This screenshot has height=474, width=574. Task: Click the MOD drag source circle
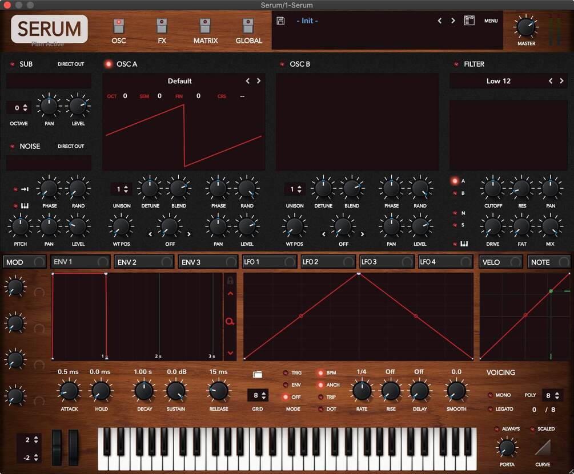[x=39, y=262]
